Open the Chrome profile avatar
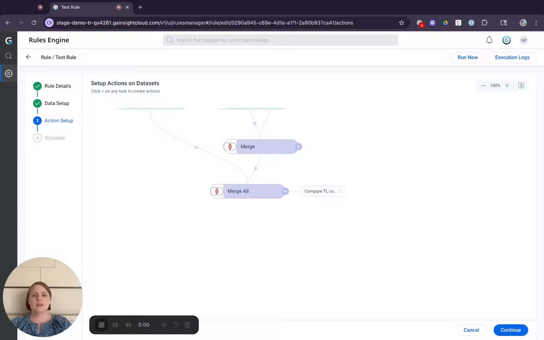 pos(523,23)
